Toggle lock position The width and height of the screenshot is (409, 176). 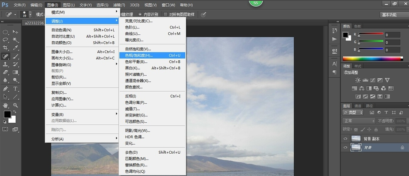click(x=369, y=129)
